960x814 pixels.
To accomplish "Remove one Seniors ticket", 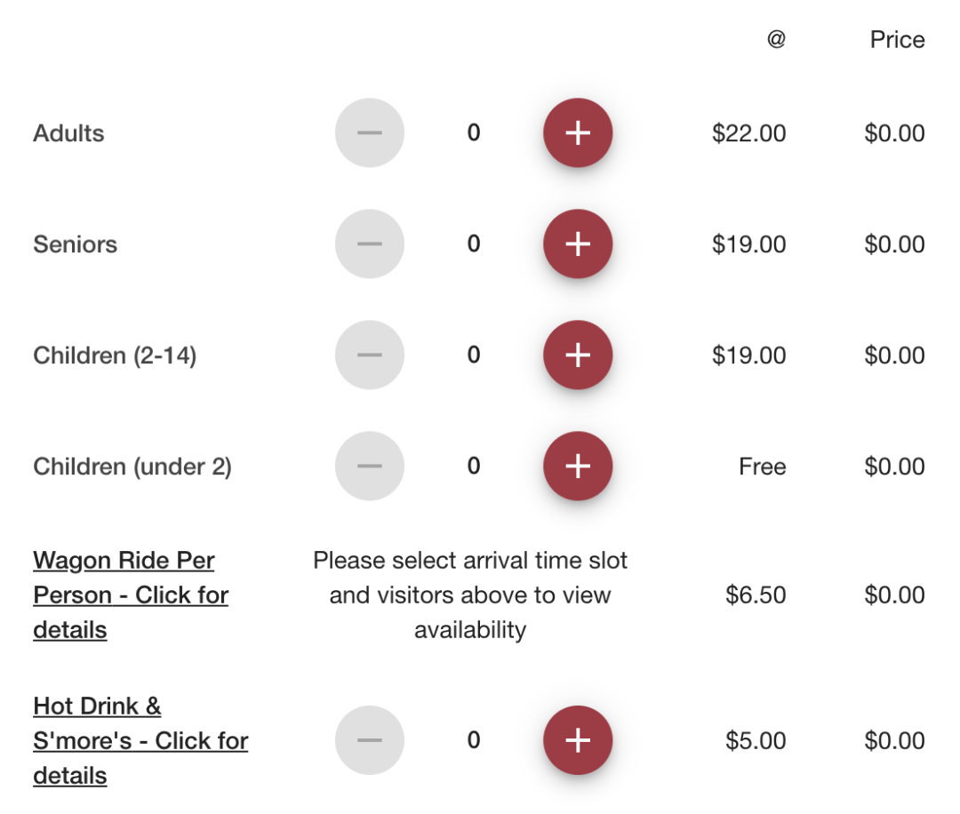I will (x=370, y=244).
